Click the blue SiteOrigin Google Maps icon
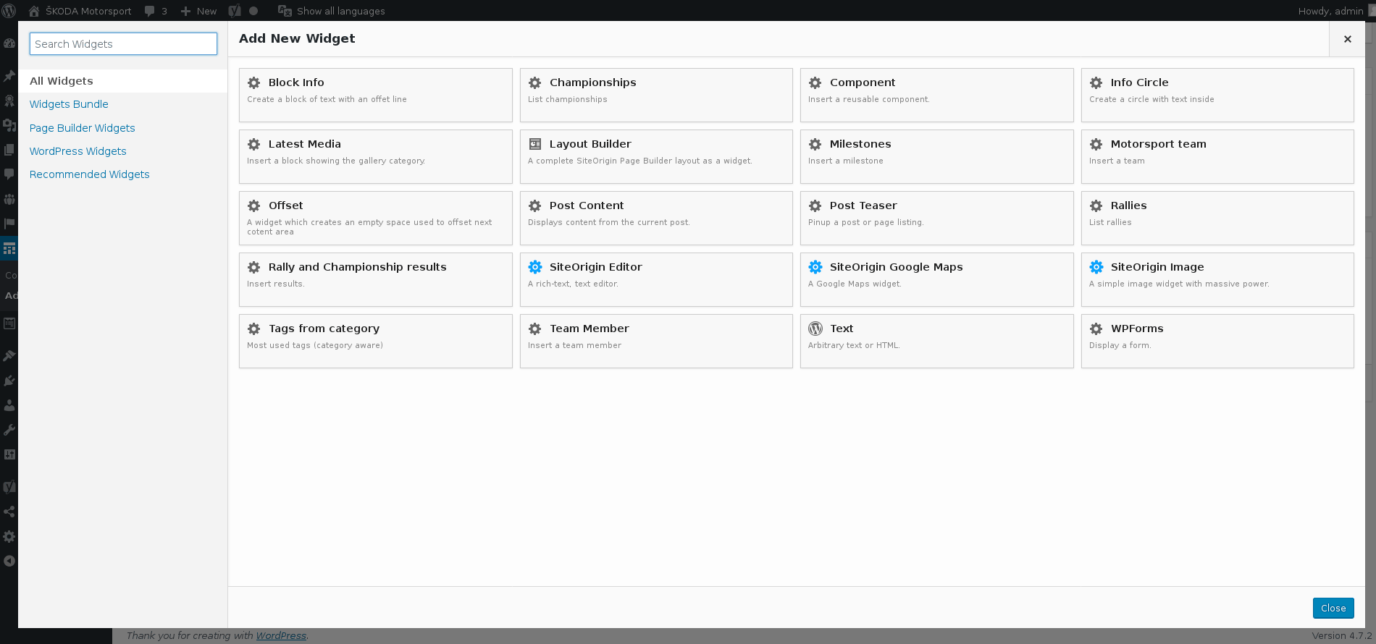The width and height of the screenshot is (1376, 644). click(815, 267)
